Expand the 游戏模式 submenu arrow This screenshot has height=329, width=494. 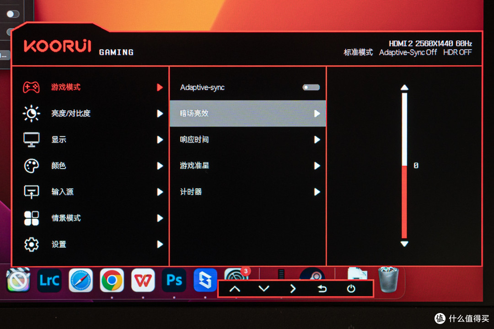160,87
